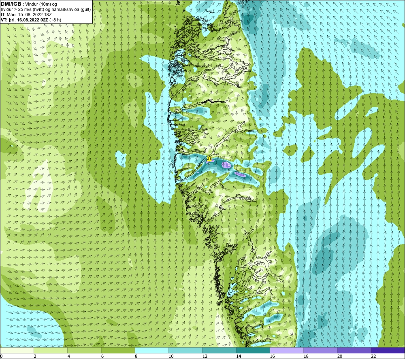
Task: Click legend value label '10'
Action: coord(171,356)
